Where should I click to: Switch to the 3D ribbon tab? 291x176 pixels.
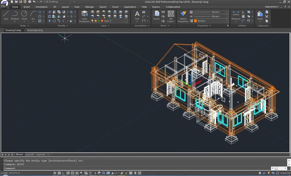point(54,7)
